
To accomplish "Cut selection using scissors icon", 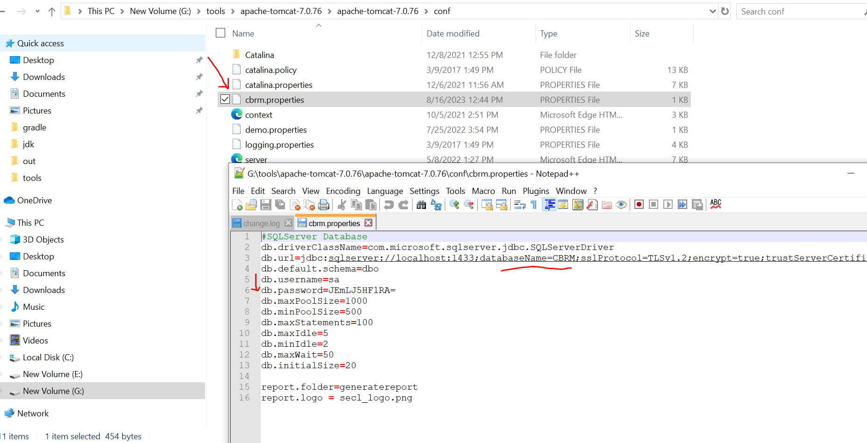I will (341, 205).
